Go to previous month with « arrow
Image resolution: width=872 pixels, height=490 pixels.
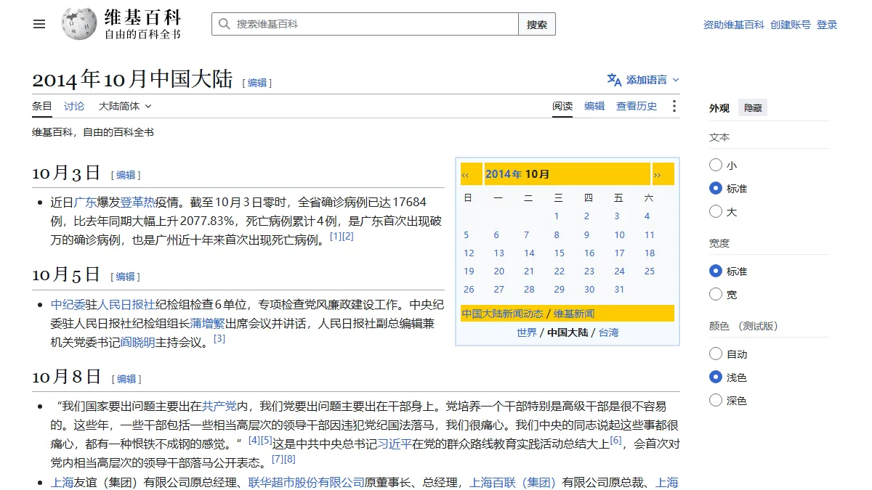(x=466, y=174)
